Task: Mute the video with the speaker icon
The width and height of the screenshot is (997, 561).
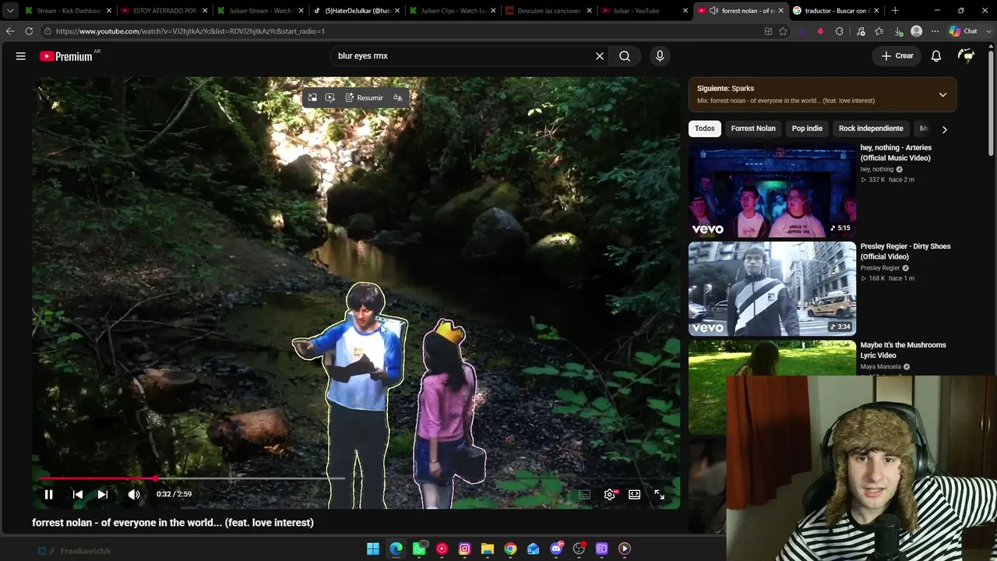Action: tap(134, 494)
